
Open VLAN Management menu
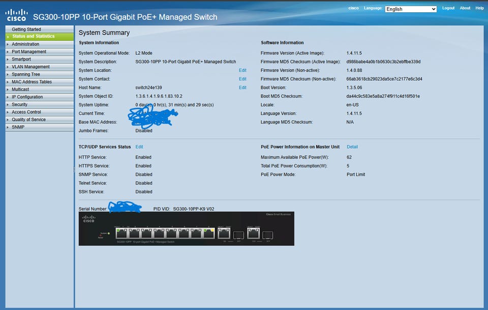[x=40, y=67]
